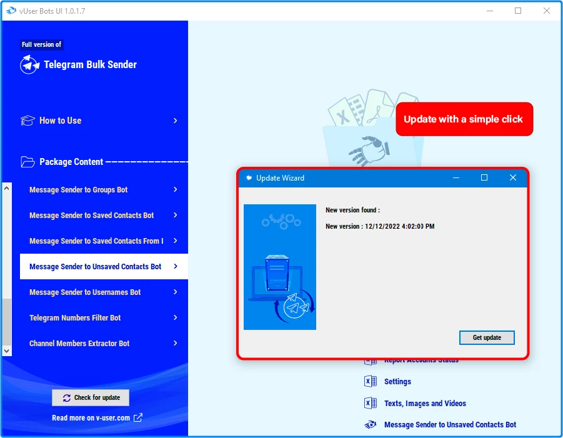
Task: Click the refresh icon on Check for update
Action: coord(67,398)
